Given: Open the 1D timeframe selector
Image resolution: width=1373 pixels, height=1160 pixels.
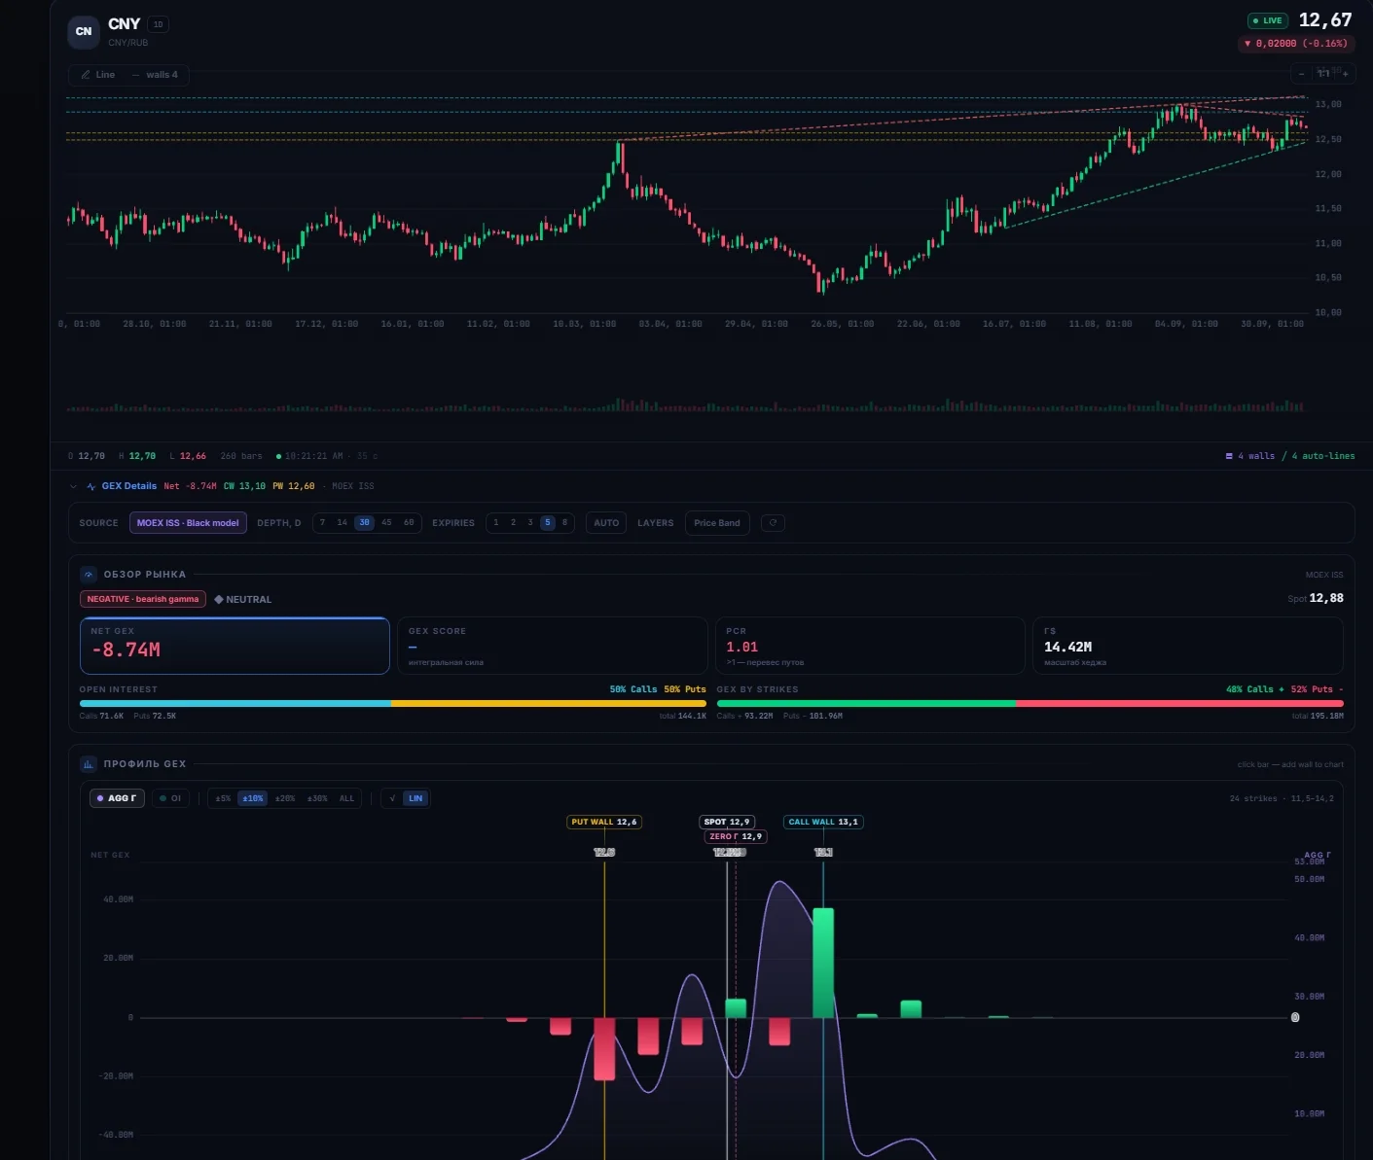Looking at the screenshot, I should [158, 24].
